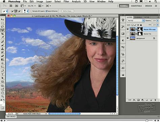
Task: Select the Essentials workspace
Action: pyautogui.click(x=136, y=6)
